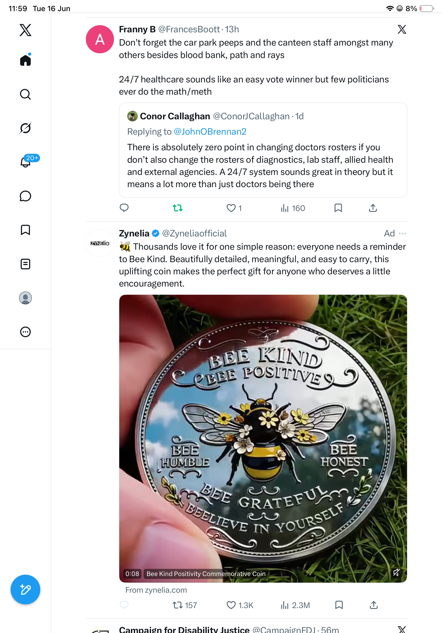This screenshot has height=633, width=442.
Task: Unmute the Bee Kind coin video
Action: pyautogui.click(x=396, y=573)
